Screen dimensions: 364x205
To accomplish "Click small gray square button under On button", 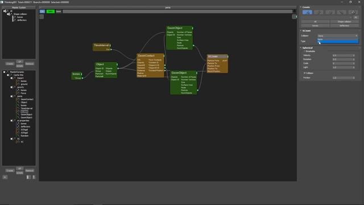I will click(42, 17).
